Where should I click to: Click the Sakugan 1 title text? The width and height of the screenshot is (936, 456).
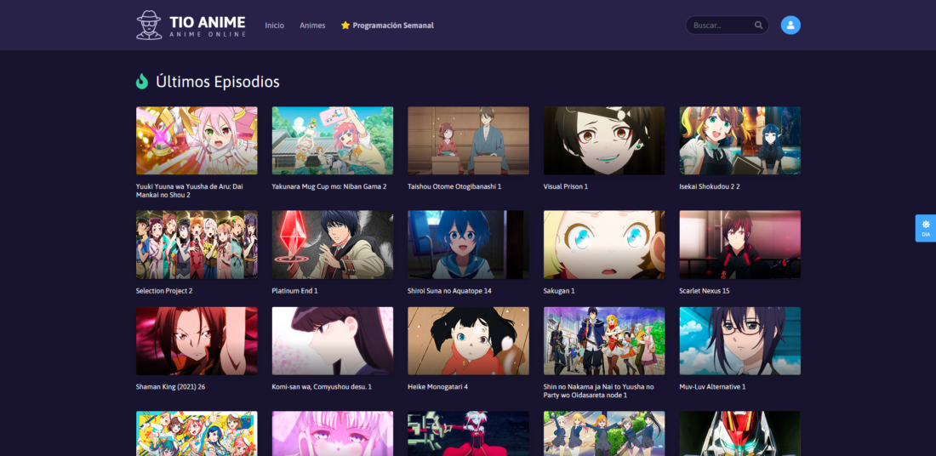[x=559, y=291]
